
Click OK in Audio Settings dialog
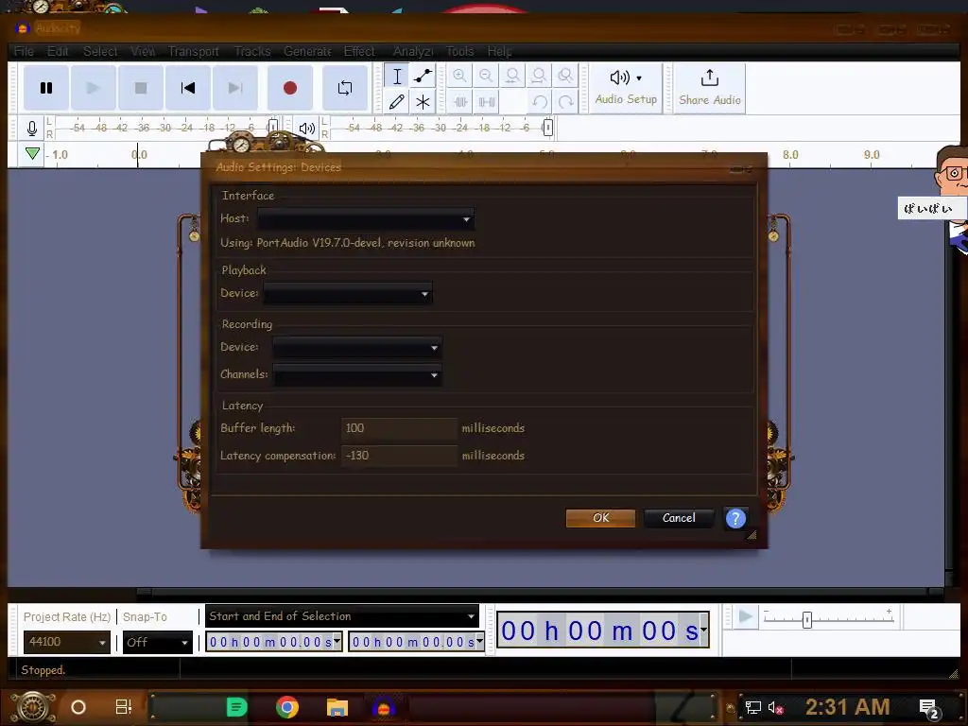click(x=600, y=518)
